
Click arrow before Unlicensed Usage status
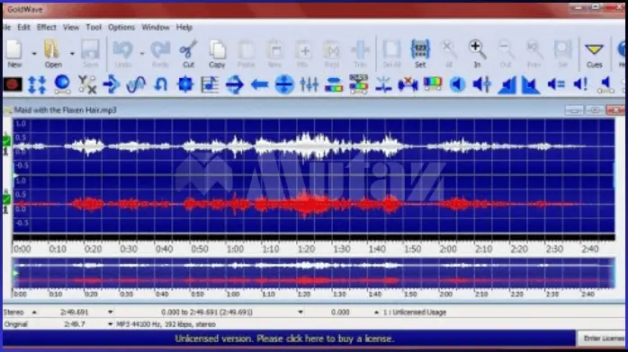(x=376, y=312)
